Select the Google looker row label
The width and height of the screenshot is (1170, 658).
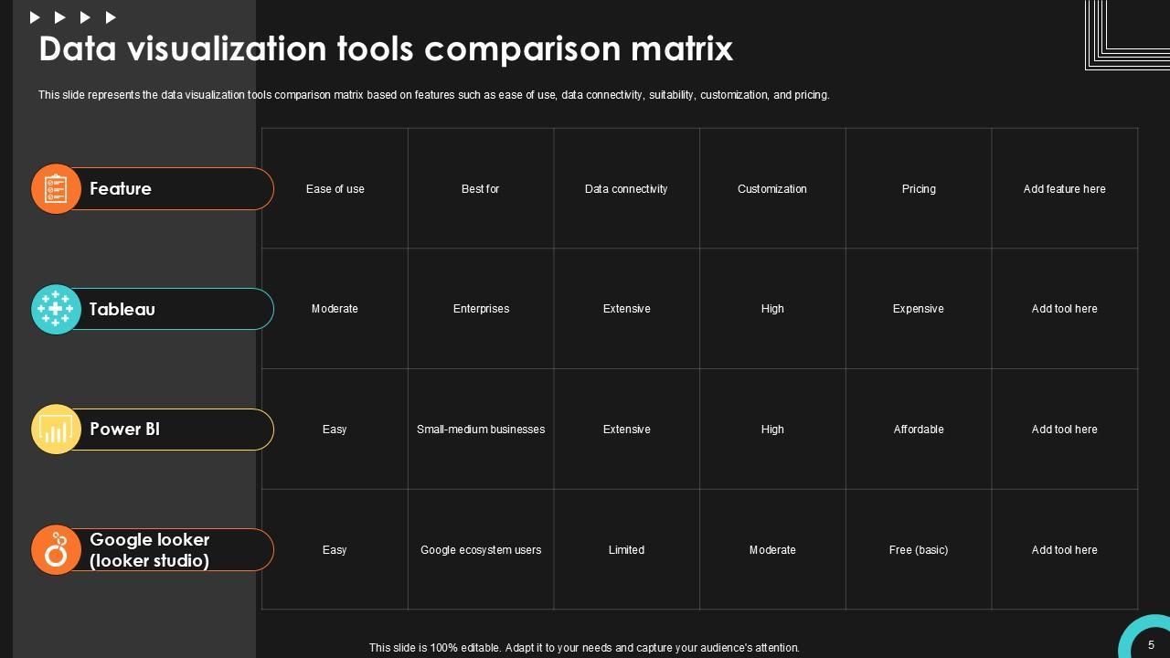[x=150, y=550]
